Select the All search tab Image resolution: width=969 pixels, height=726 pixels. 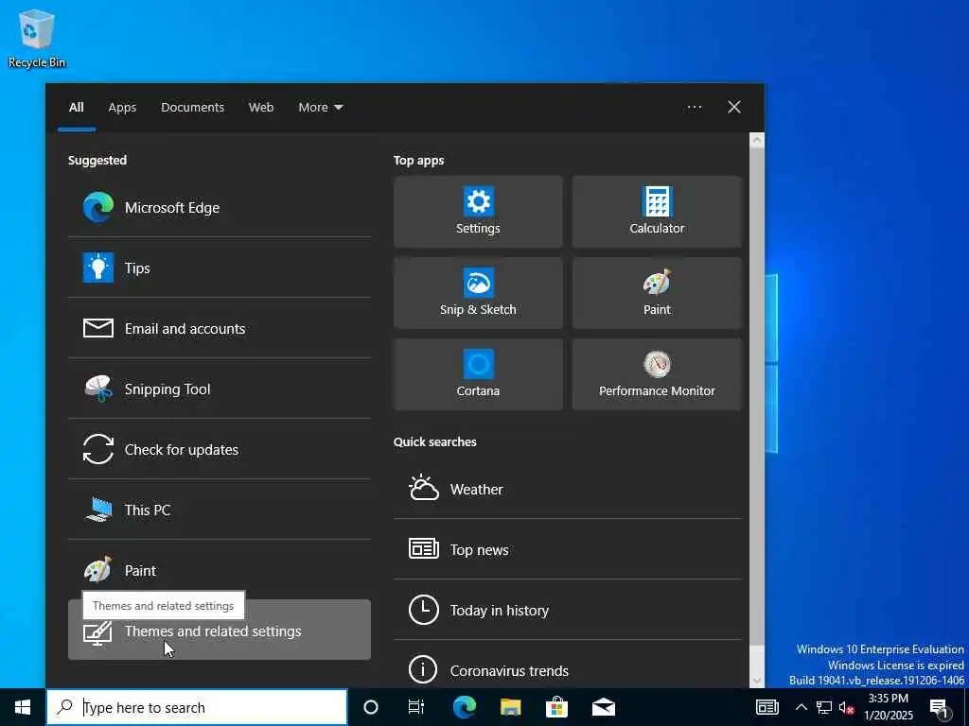(x=76, y=108)
